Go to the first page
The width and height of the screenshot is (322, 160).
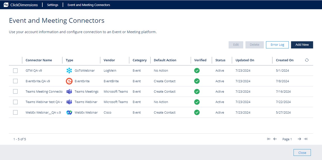pyautogui.click(x=269, y=139)
